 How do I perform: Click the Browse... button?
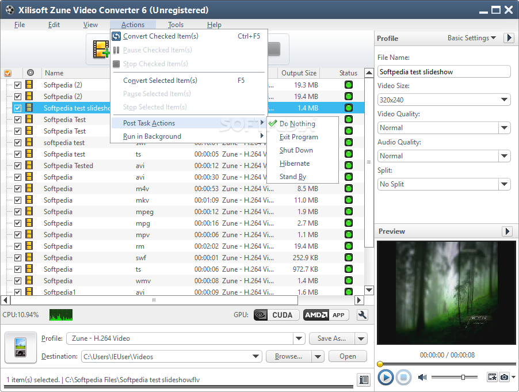(x=289, y=356)
